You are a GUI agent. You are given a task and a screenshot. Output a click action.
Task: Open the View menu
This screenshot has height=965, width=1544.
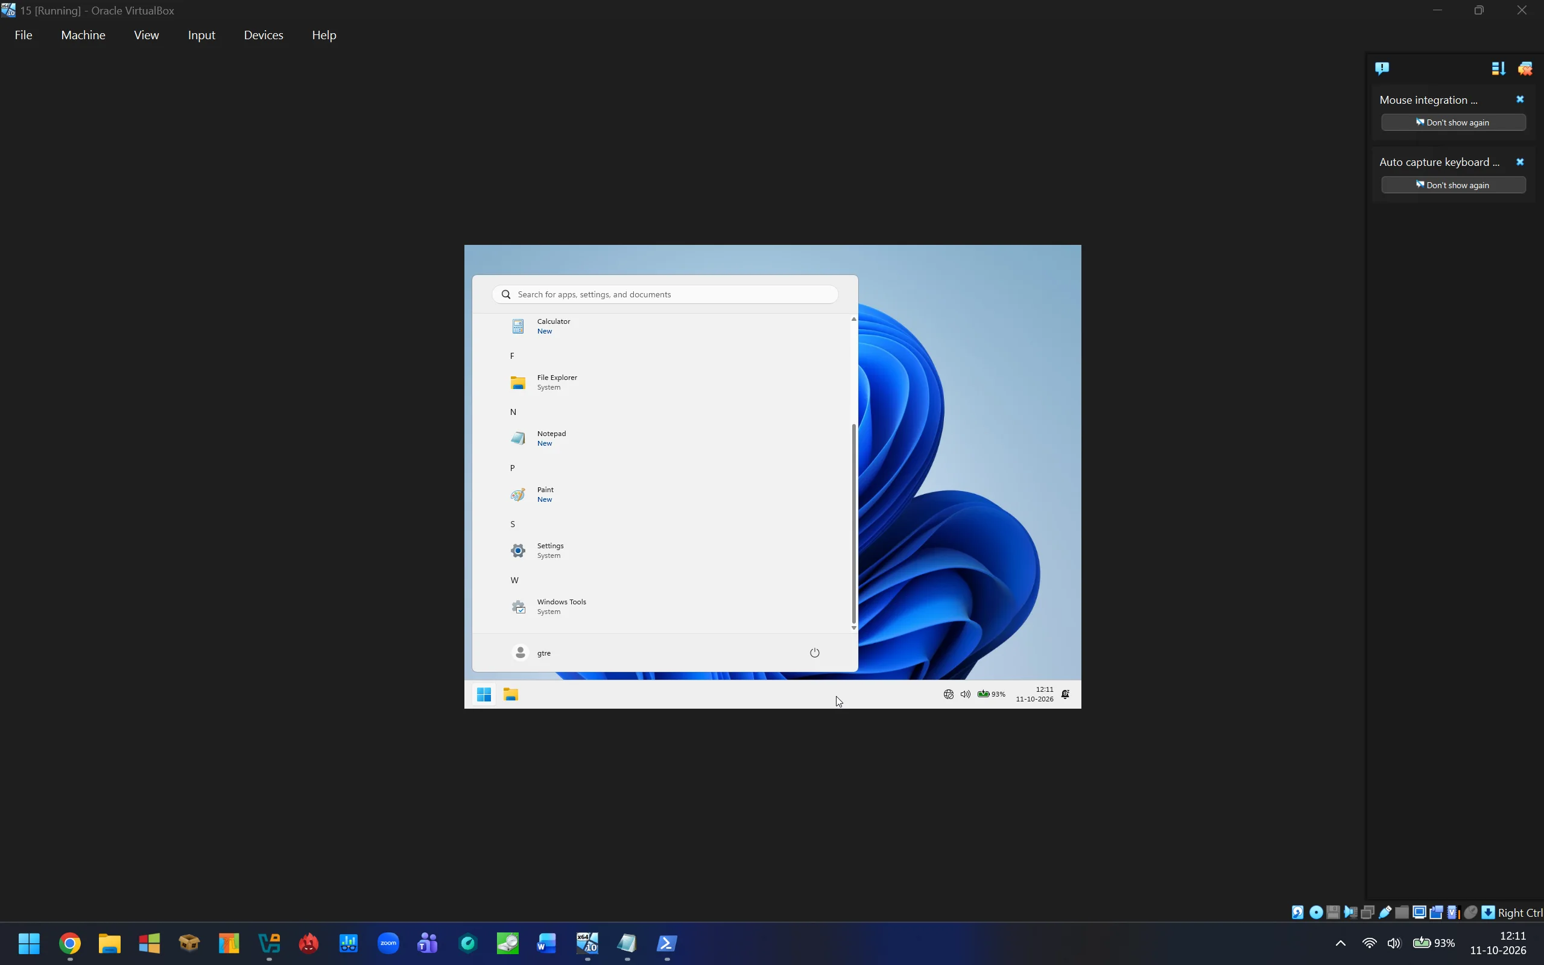[146, 35]
